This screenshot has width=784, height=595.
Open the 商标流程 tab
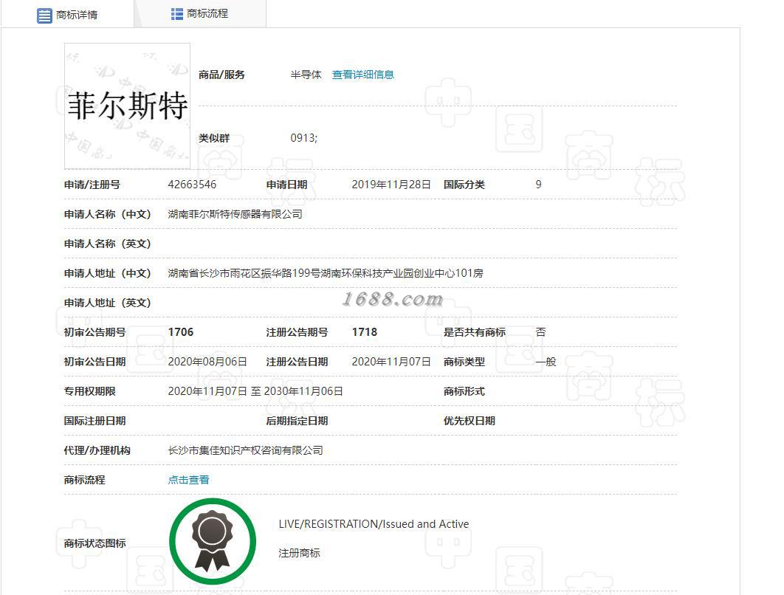[x=200, y=14]
